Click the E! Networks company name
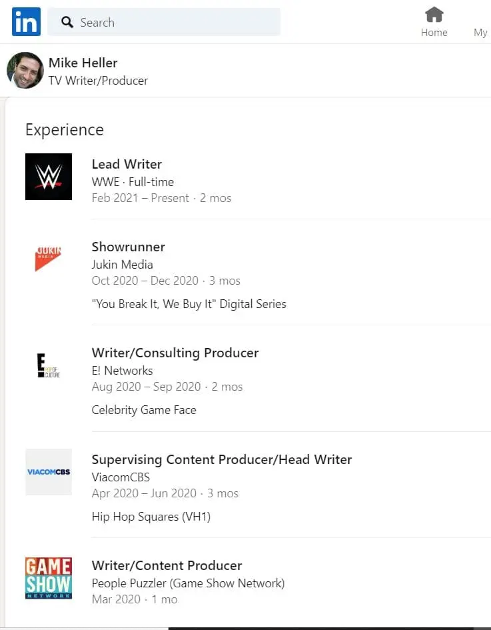 pyautogui.click(x=122, y=371)
